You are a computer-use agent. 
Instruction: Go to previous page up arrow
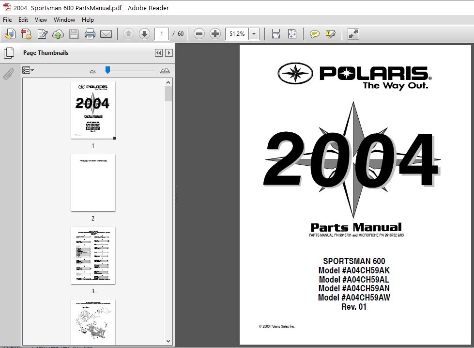pyautogui.click(x=128, y=34)
